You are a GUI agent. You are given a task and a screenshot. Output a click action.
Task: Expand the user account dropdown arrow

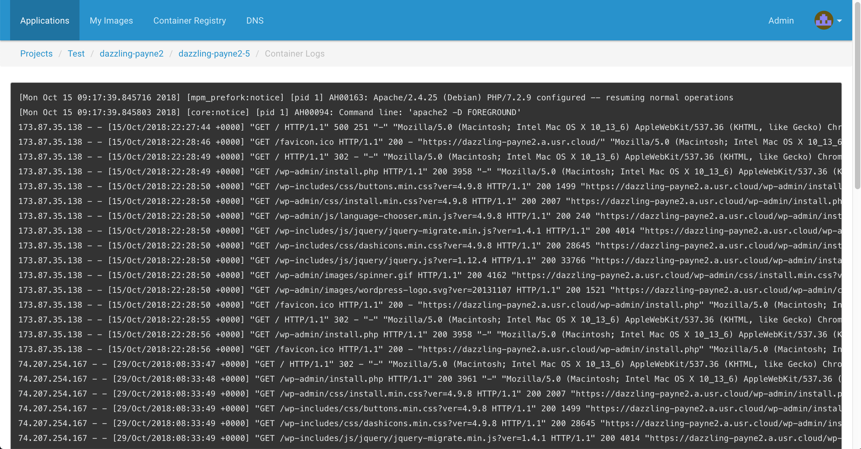click(839, 21)
